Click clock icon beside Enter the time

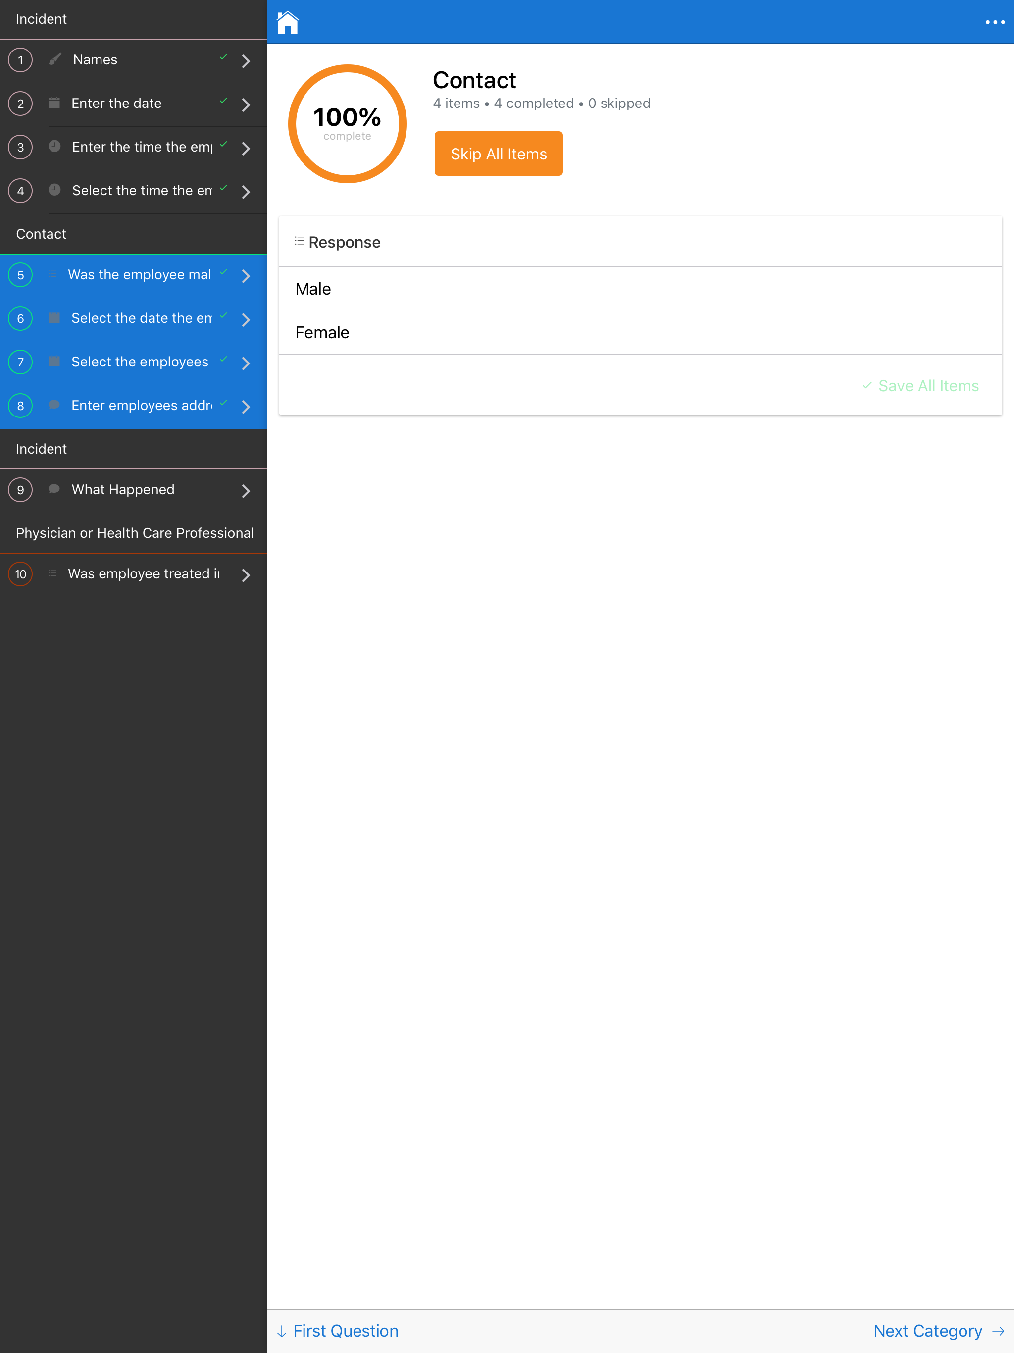54,146
